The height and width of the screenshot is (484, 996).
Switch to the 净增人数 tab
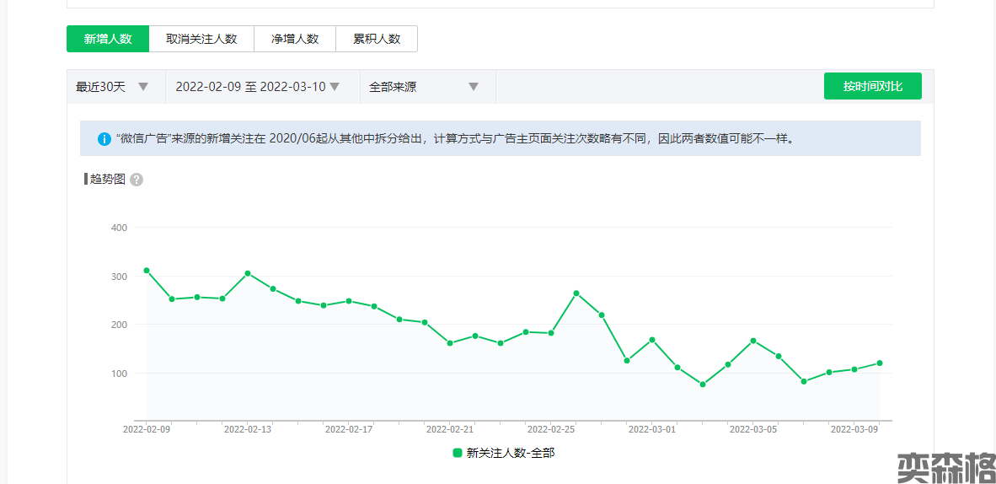295,39
